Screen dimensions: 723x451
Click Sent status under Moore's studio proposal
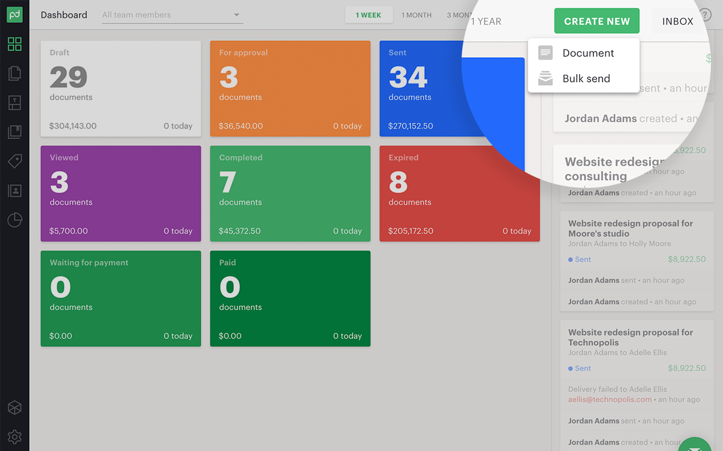[580, 260]
